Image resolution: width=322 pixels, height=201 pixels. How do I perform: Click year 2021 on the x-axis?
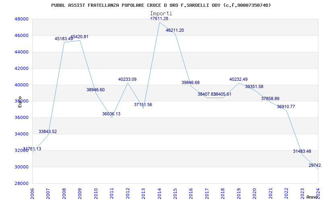(x=270, y=194)
